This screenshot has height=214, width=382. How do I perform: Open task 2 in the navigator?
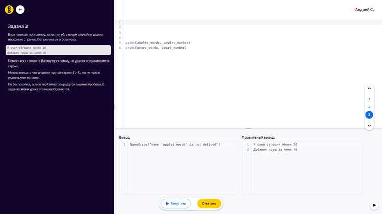pyautogui.click(x=369, y=107)
